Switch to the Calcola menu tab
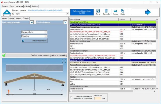This screenshot has height=104, width=161. click(27, 6)
